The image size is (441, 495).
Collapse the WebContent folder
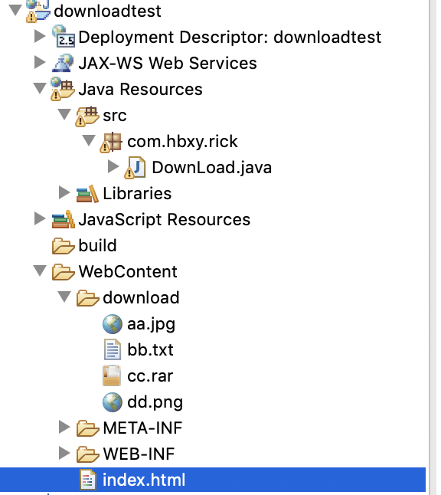pyautogui.click(x=40, y=270)
